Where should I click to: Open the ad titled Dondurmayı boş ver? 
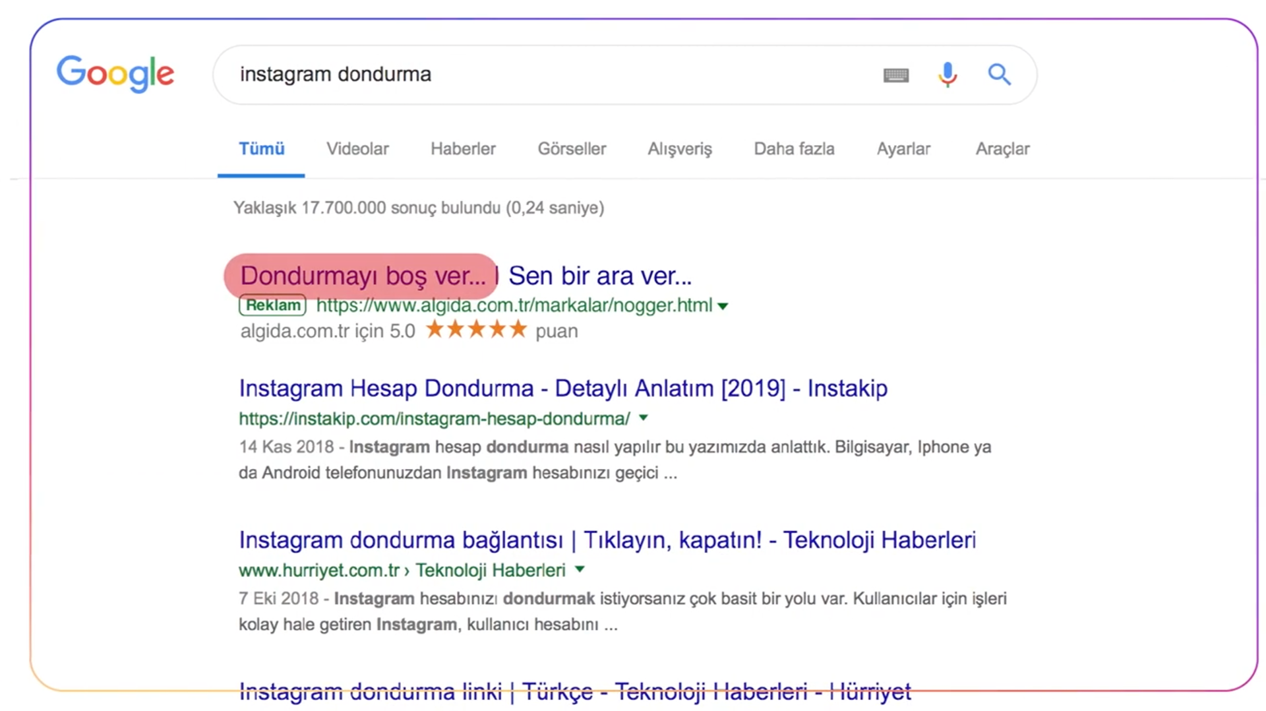click(466, 276)
